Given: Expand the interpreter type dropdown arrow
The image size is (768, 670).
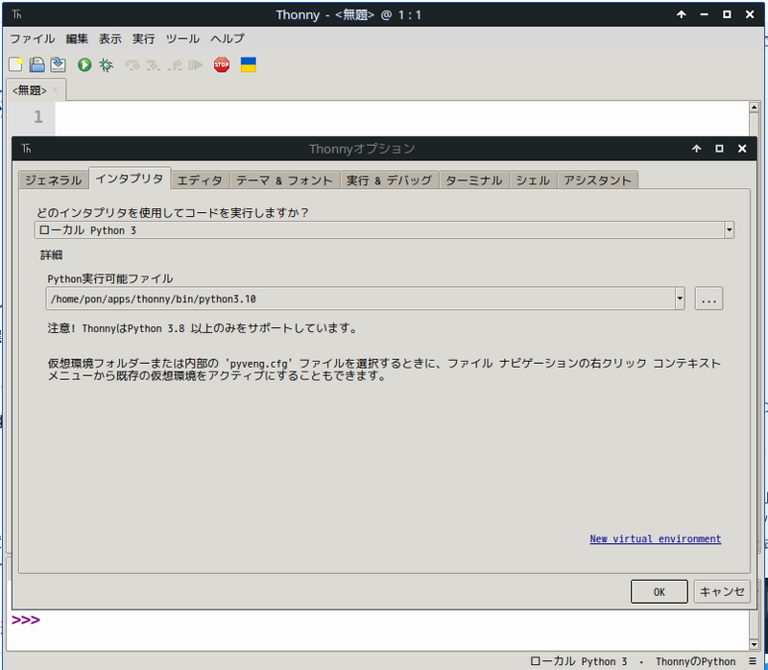Looking at the screenshot, I should [729, 229].
